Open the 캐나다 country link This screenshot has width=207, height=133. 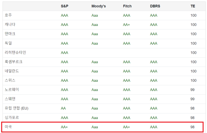10,25
